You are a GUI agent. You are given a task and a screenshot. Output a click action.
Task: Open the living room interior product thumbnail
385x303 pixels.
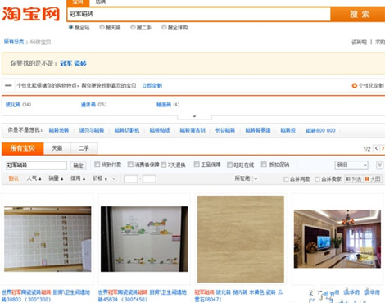pyautogui.click(x=337, y=239)
